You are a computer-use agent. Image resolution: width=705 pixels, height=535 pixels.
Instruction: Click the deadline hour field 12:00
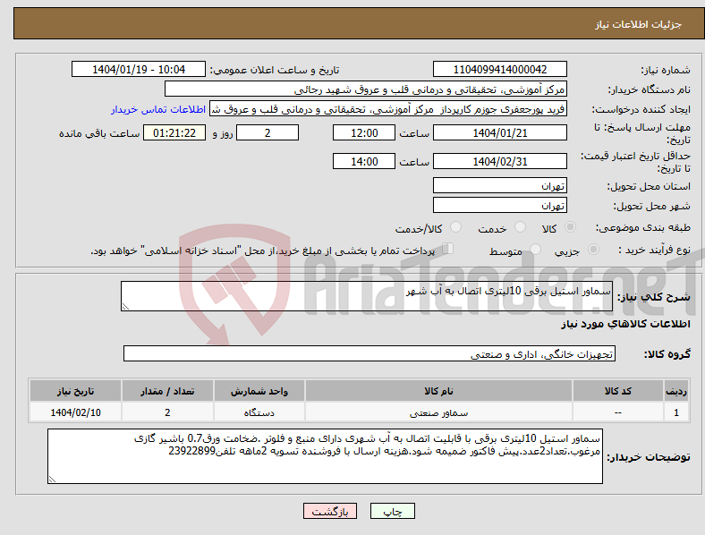pos(364,132)
